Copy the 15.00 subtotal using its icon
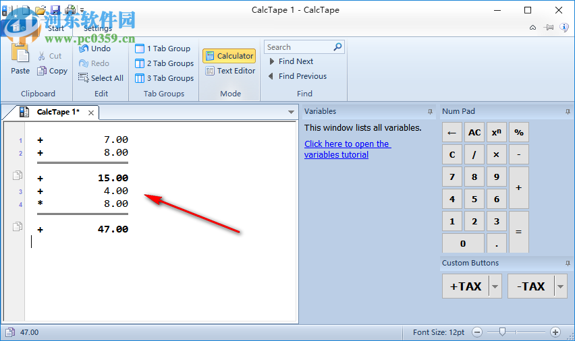The width and height of the screenshot is (575, 341). (x=18, y=175)
